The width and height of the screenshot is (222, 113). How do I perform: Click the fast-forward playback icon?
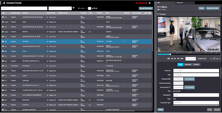[x=183, y=59]
